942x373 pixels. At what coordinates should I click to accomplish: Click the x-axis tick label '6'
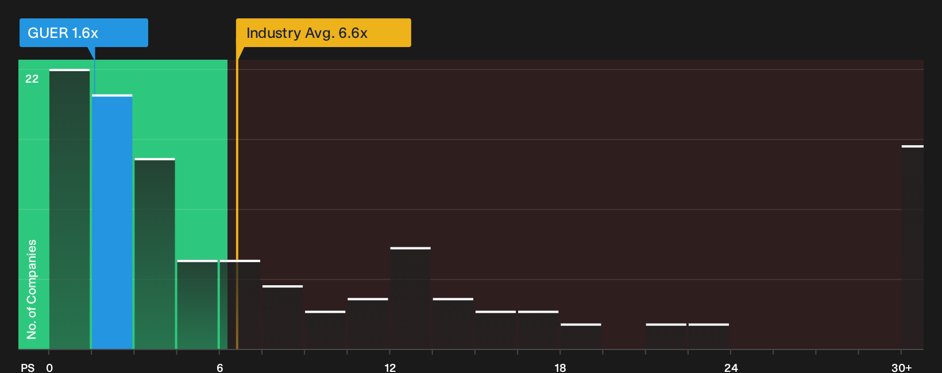(x=219, y=368)
